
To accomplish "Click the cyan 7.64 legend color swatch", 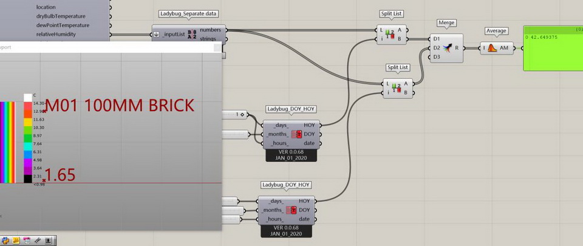I will point(28,144).
